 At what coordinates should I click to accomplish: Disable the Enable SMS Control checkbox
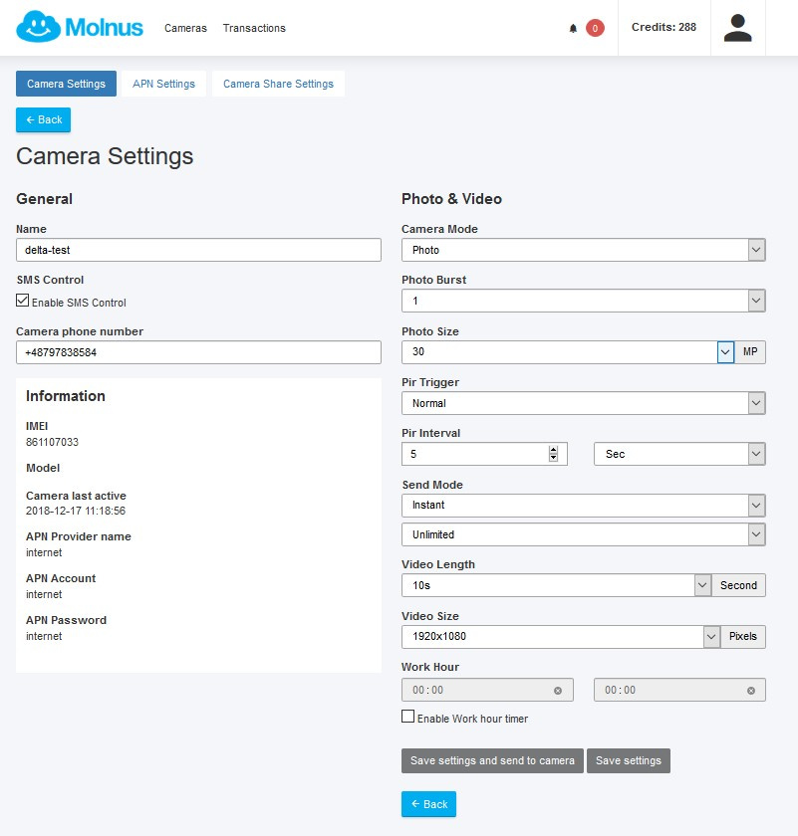23,302
